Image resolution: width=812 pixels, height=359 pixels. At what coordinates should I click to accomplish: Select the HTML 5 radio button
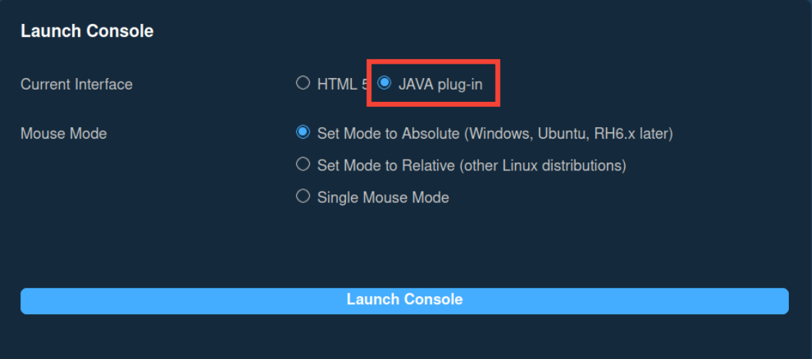coord(303,83)
